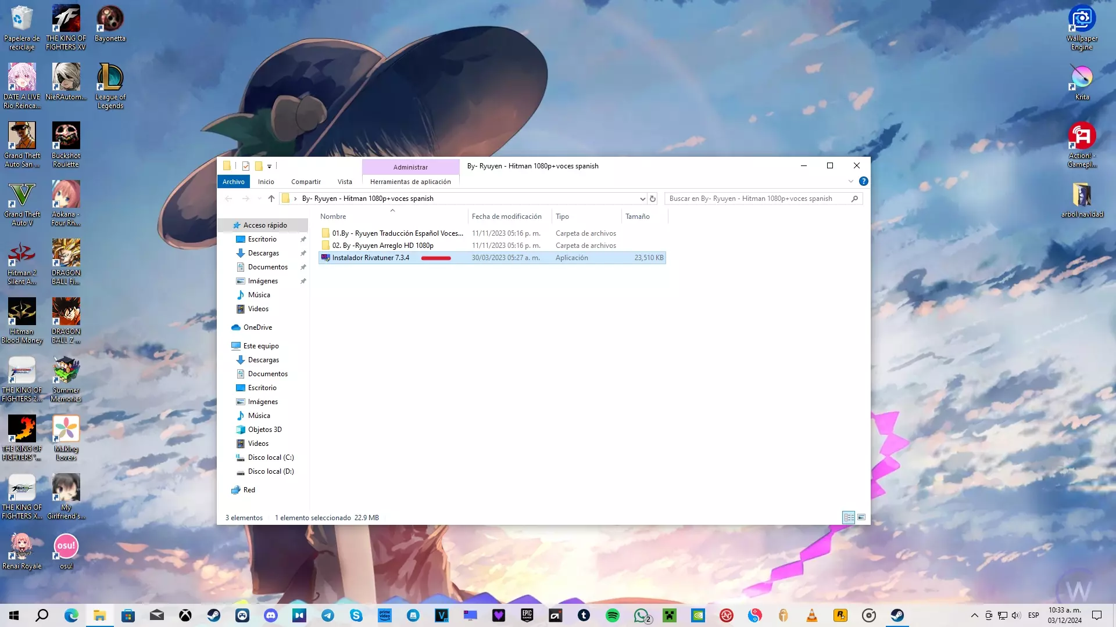Open Customize Quick Access Toolbar dropdown
This screenshot has height=627, width=1116.
tap(270, 167)
